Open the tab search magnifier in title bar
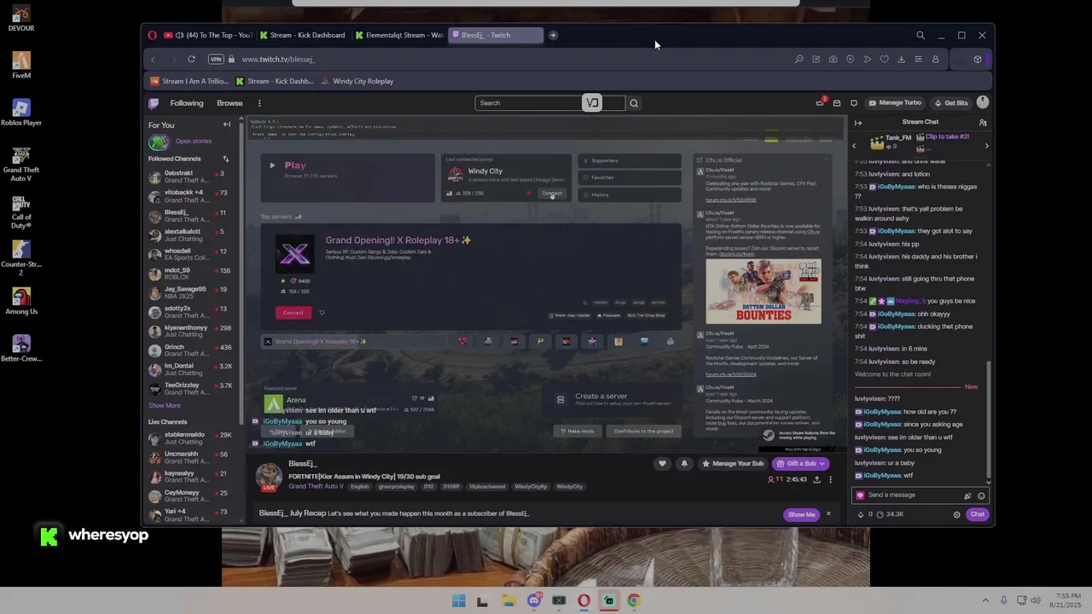 coord(921,35)
